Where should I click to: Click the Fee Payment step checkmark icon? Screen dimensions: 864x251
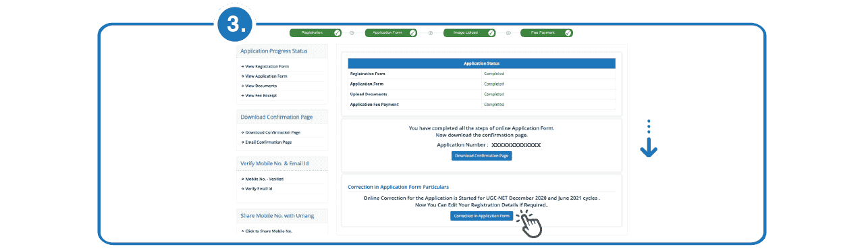click(568, 32)
